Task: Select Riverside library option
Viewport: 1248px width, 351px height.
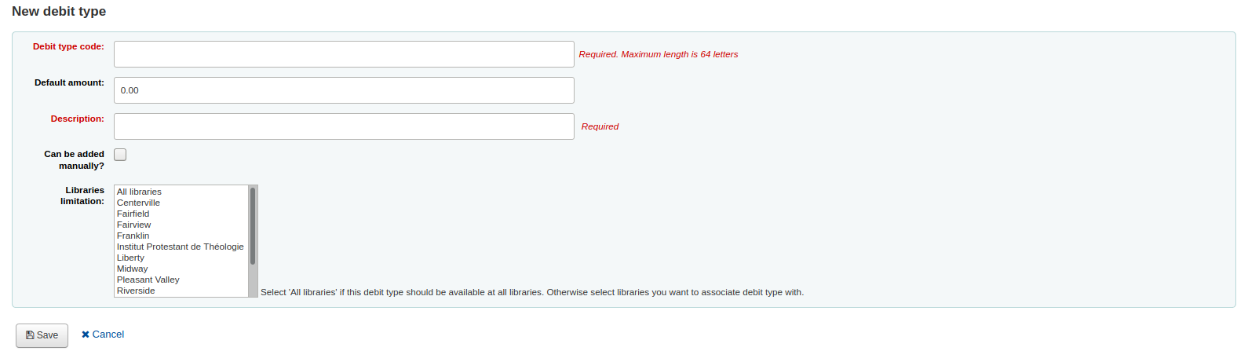Action: pyautogui.click(x=137, y=291)
